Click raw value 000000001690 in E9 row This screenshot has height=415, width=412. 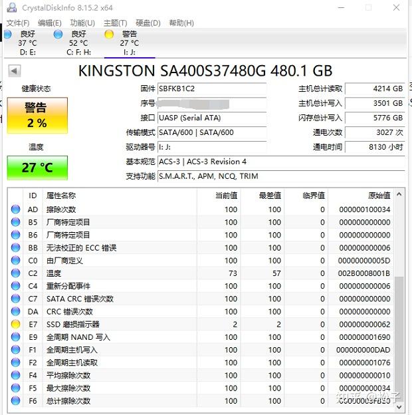pos(365,337)
